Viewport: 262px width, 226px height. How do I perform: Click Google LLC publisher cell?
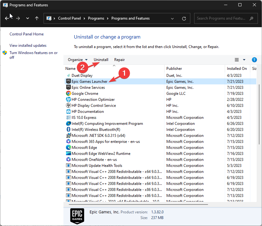(x=176, y=94)
